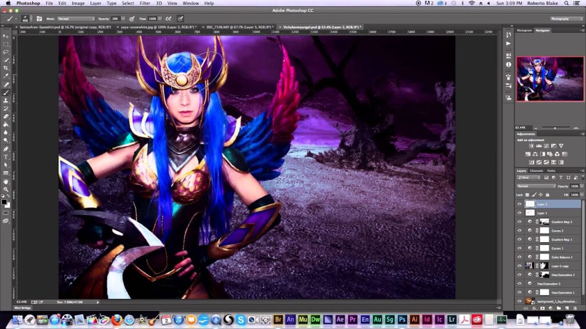Hide Layer 1 visibility eye

(519, 213)
